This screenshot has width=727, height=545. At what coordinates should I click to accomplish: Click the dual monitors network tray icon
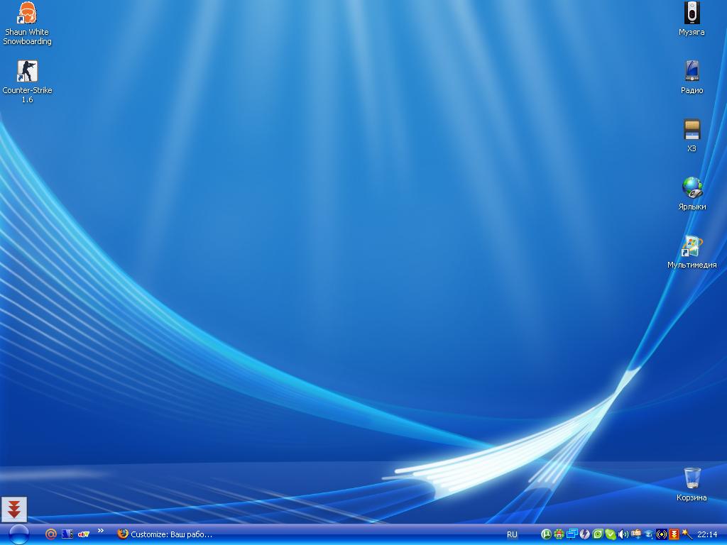pos(572,534)
